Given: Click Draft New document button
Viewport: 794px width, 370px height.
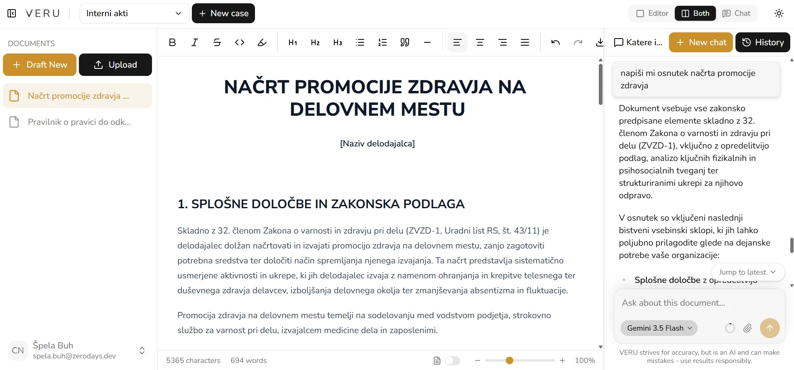Looking at the screenshot, I should (x=40, y=65).
